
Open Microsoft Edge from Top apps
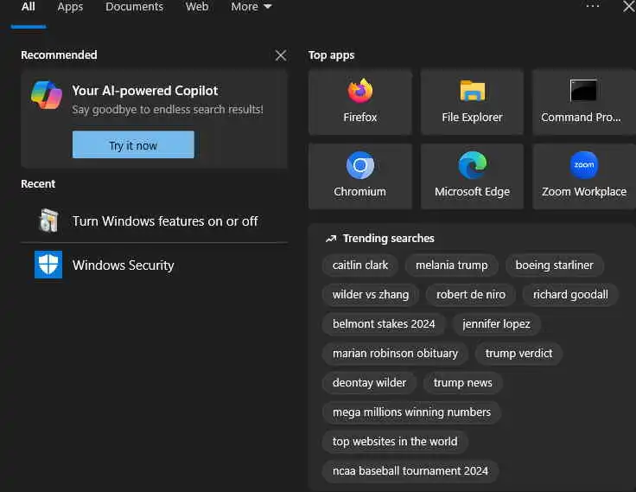pyautogui.click(x=472, y=165)
